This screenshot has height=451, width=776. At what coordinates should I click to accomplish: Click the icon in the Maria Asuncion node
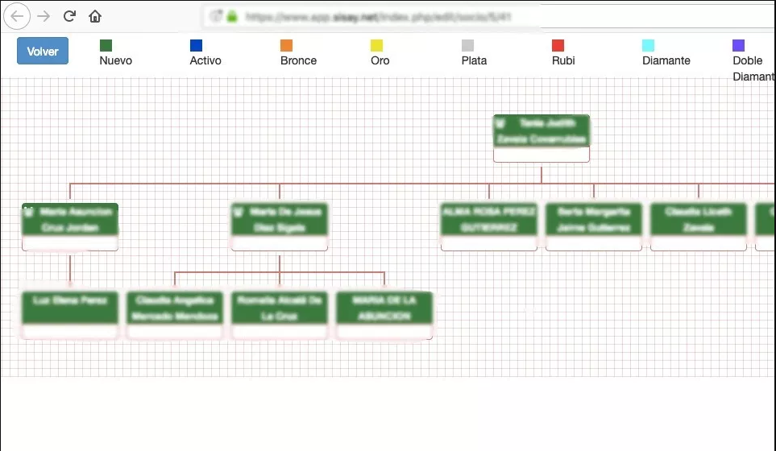[28, 212]
